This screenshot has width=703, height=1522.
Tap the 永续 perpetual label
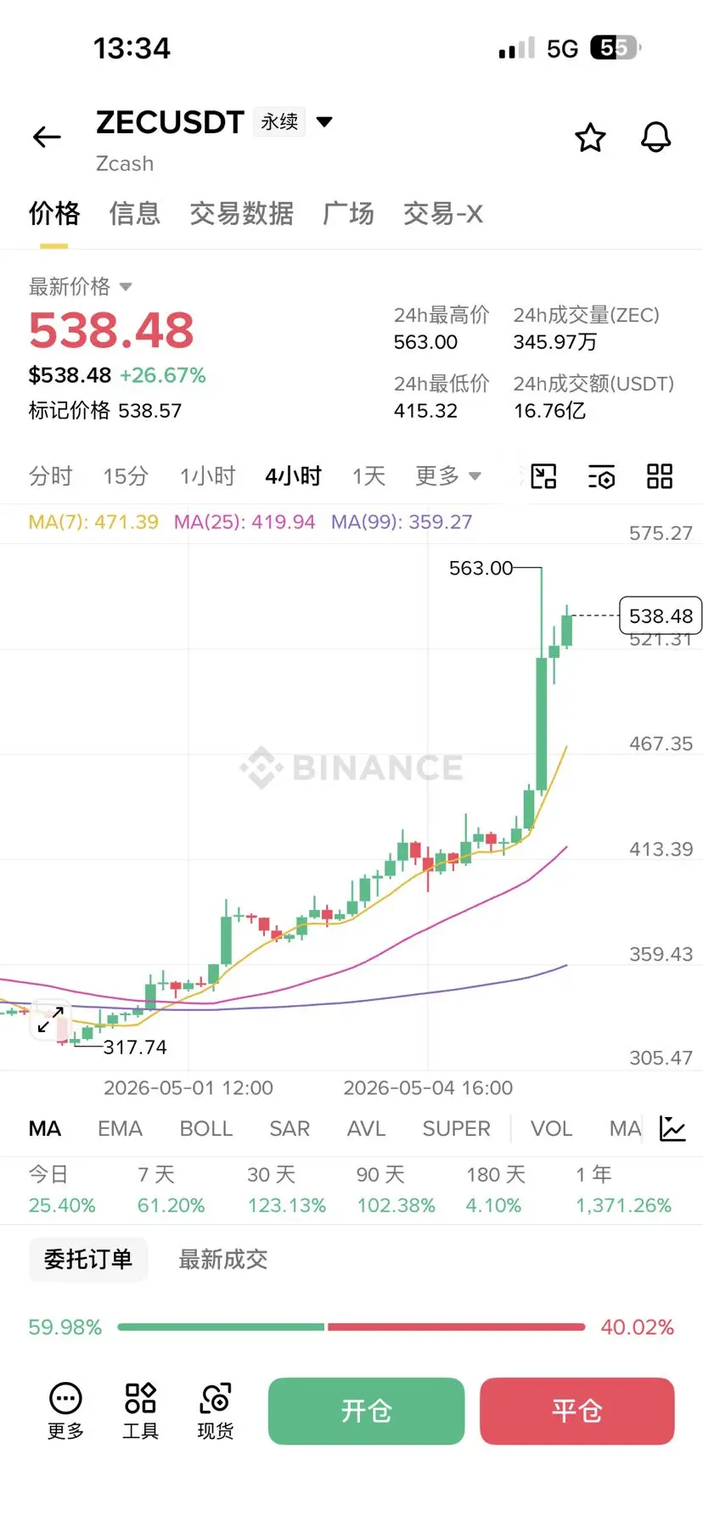click(279, 122)
